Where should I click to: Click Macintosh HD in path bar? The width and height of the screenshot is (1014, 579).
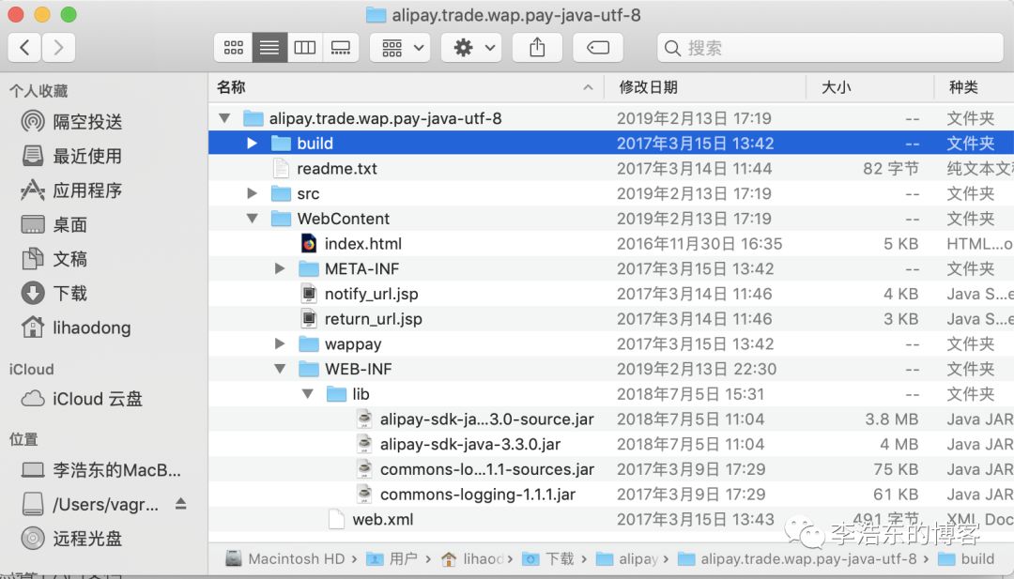pyautogui.click(x=285, y=559)
